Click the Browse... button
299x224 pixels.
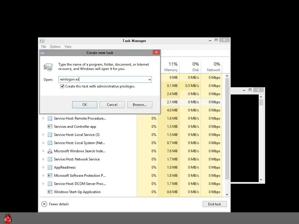tap(140, 105)
